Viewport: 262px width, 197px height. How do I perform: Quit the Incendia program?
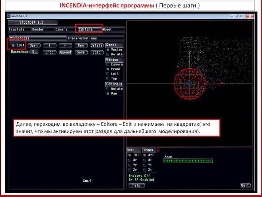pyautogui.click(x=246, y=186)
